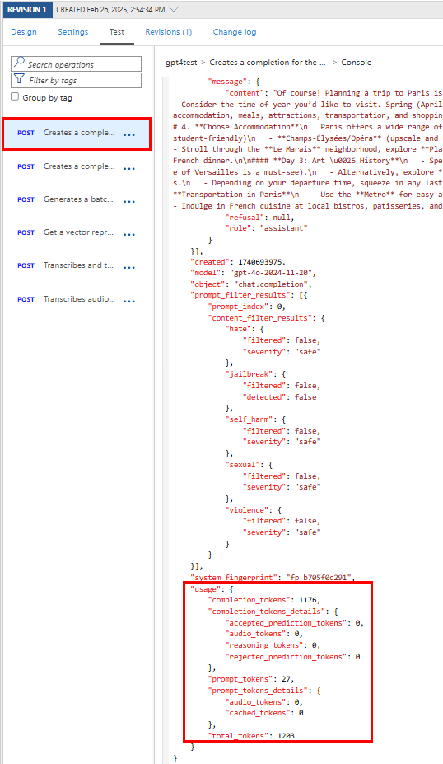The height and width of the screenshot is (764, 443).
Task: Open the ellipsis menu for Generates a batc... operation
Action: (129, 202)
